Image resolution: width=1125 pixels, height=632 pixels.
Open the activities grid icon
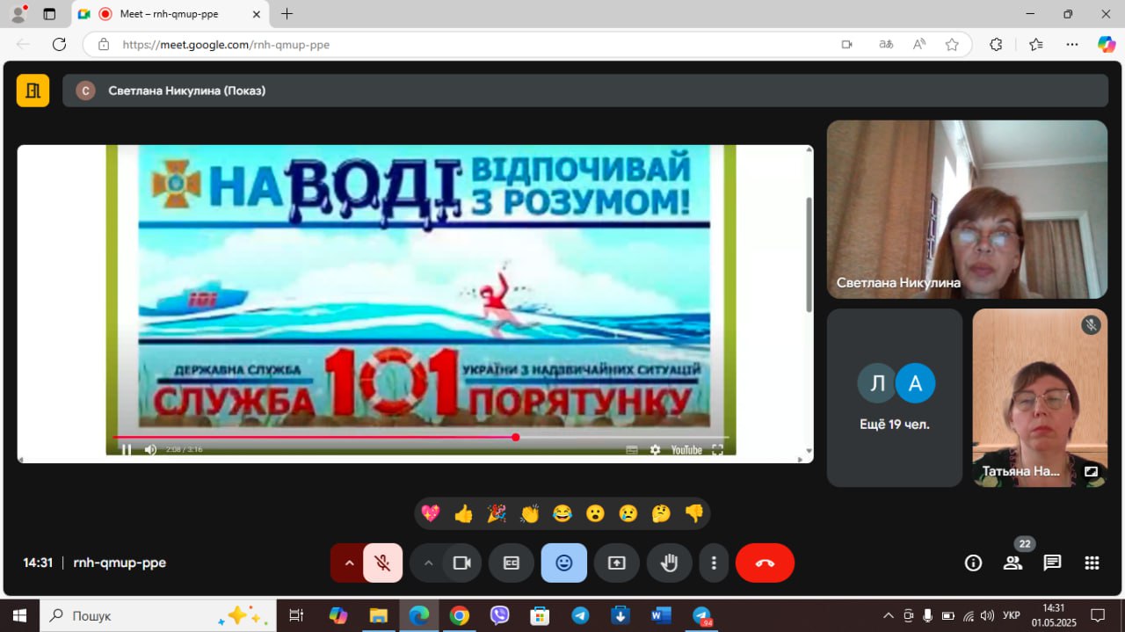[1092, 563]
